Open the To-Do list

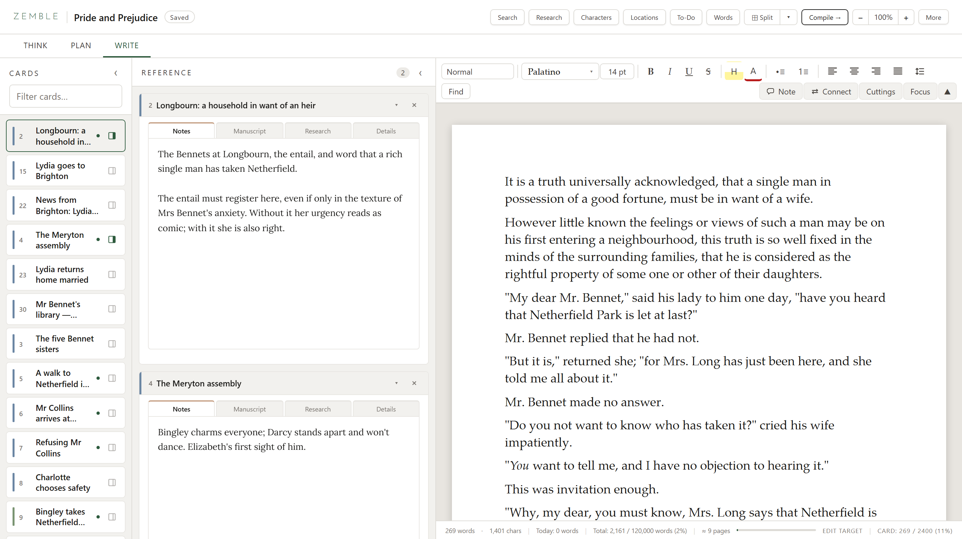(x=685, y=17)
